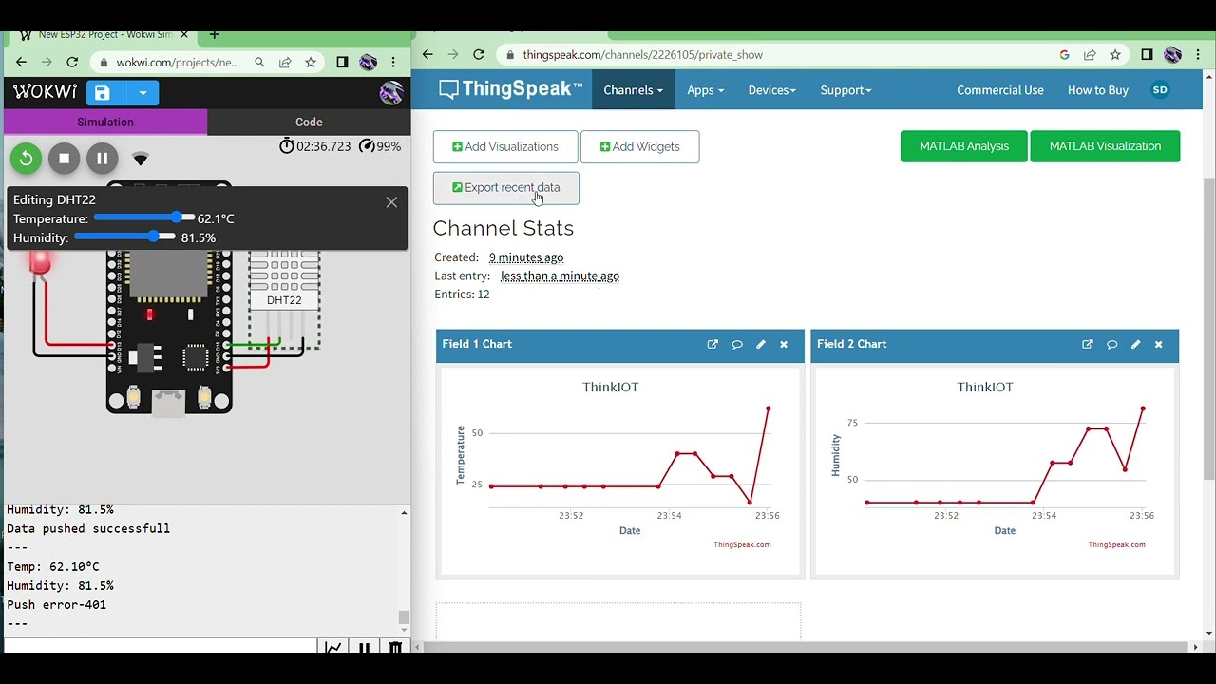
Task: Click the Add Widgets button
Action: point(640,147)
